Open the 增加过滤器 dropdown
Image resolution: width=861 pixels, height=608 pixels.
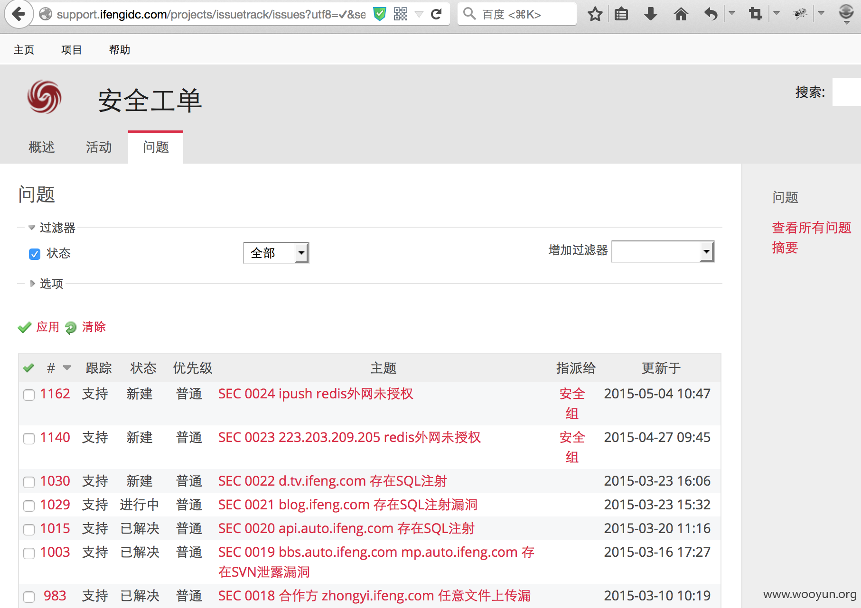pyautogui.click(x=663, y=251)
